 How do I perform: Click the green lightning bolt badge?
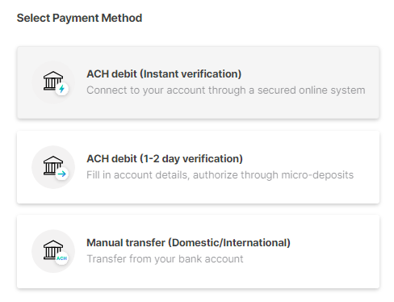coord(62,89)
